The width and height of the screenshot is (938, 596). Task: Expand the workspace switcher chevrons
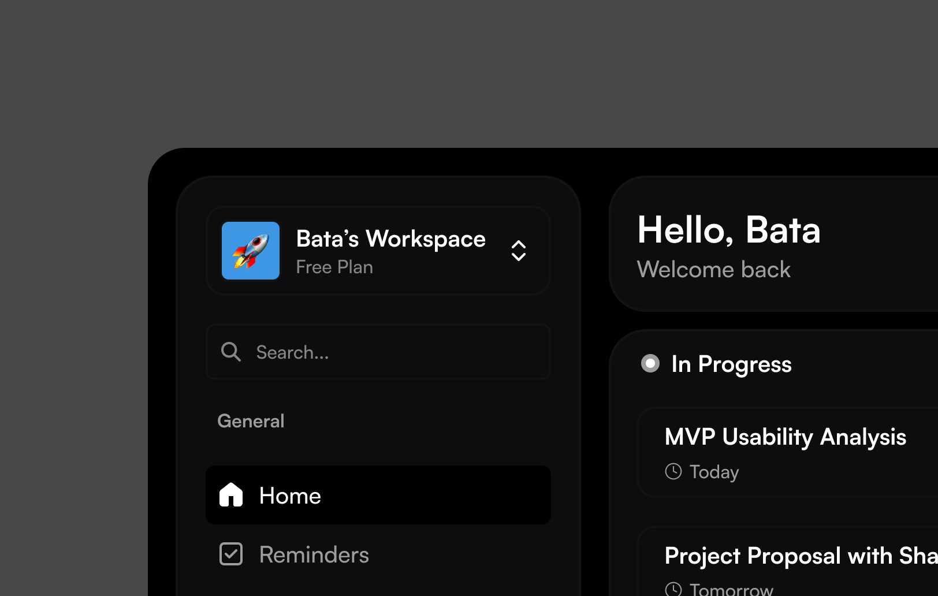pyautogui.click(x=518, y=251)
